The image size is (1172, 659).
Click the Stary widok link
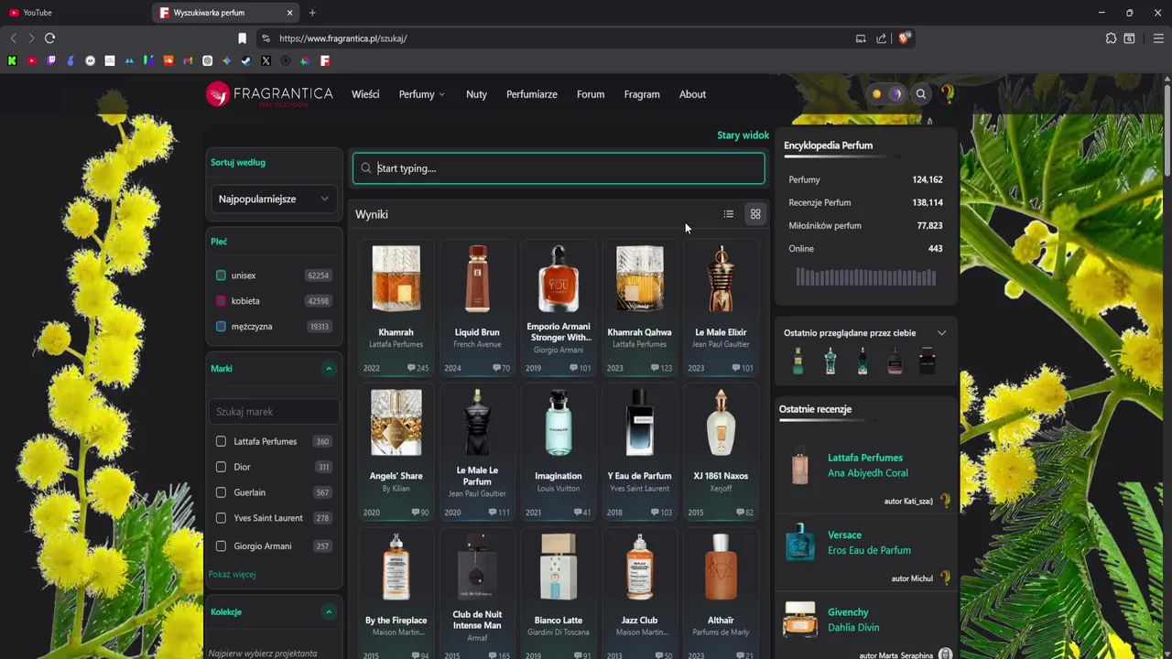click(743, 135)
